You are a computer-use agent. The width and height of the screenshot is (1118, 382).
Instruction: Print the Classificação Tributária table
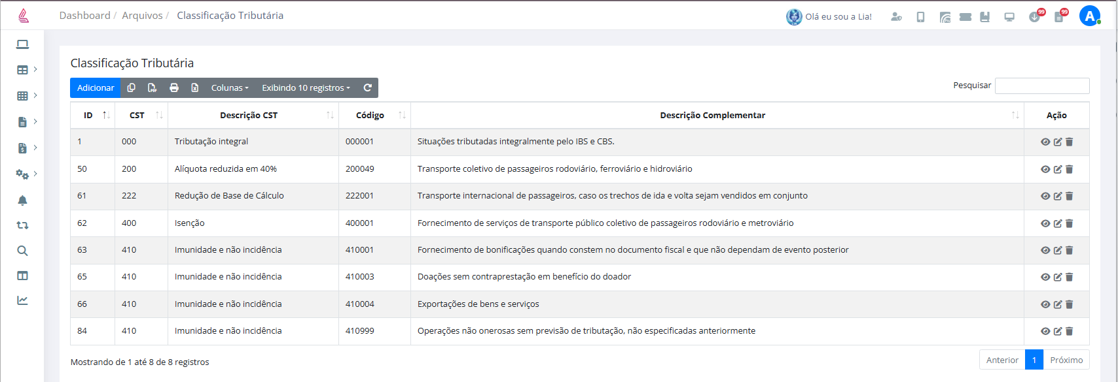pyautogui.click(x=174, y=88)
